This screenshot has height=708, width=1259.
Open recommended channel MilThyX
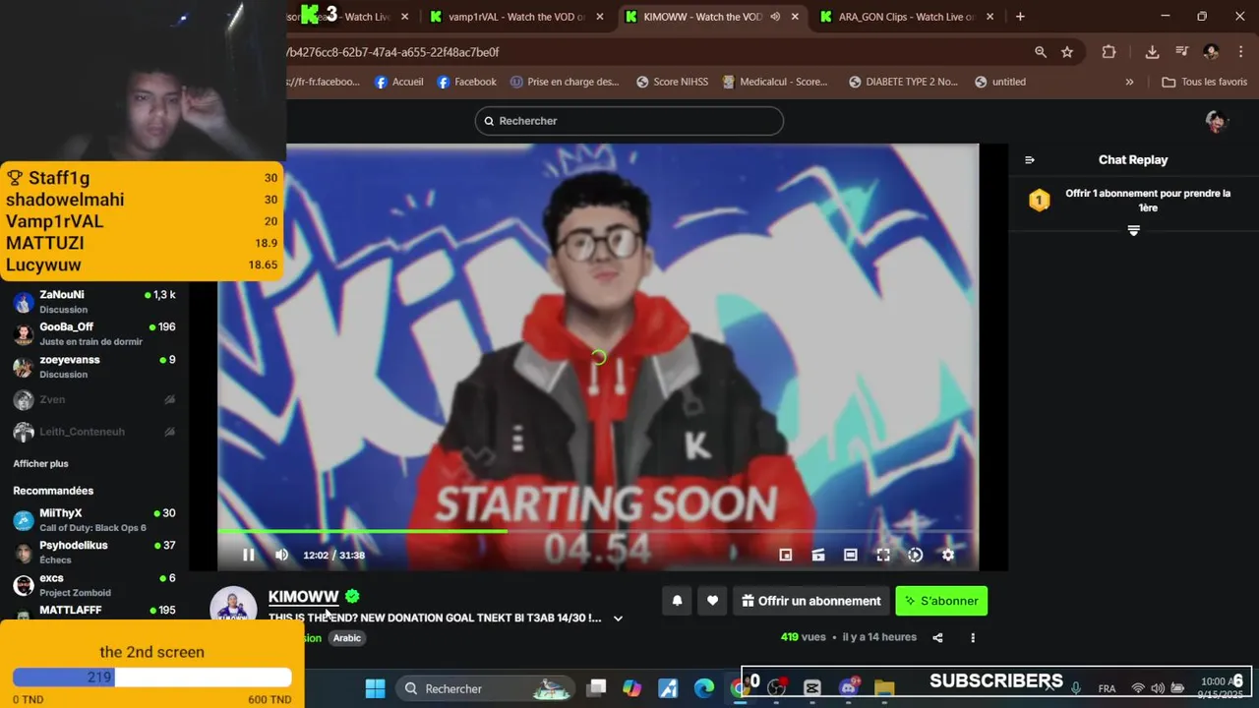coord(94,520)
